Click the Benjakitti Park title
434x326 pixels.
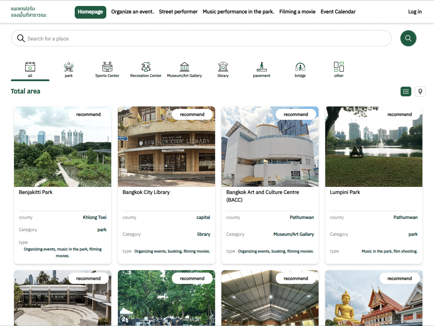click(36, 192)
